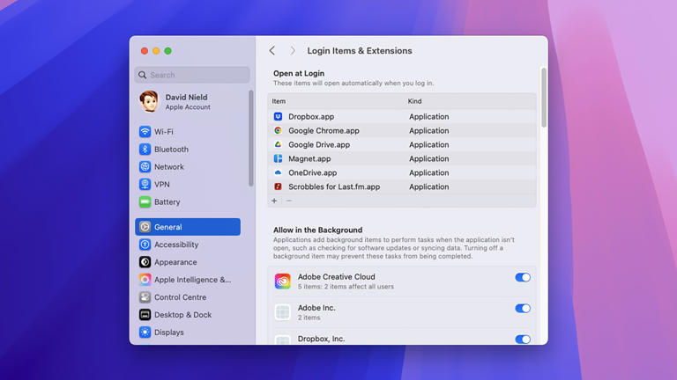Toggle Adobe Creative Cloud background switch
Screen dimensions: 677x380
(523, 277)
